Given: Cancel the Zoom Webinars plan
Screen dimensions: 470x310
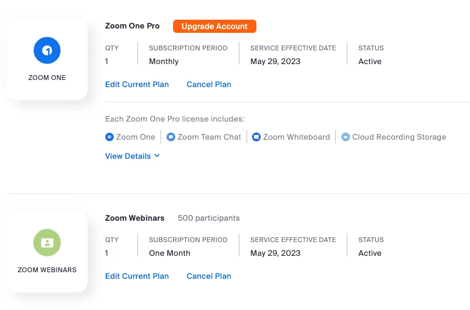Looking at the screenshot, I should coord(209,276).
